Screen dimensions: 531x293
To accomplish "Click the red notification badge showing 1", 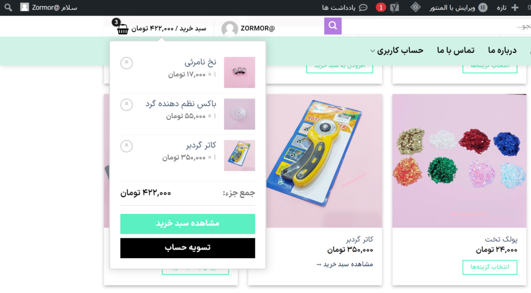I will pyautogui.click(x=381, y=7).
